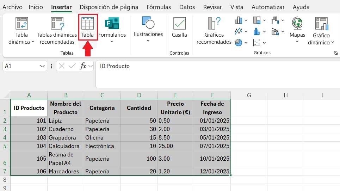Select row 8 header
Image resolution: width=340 pixels, height=191 pixels.
(x=5, y=180)
